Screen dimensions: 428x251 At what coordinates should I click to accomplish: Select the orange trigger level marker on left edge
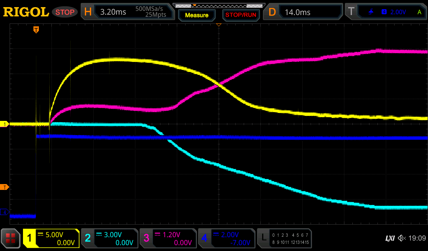[5, 187]
